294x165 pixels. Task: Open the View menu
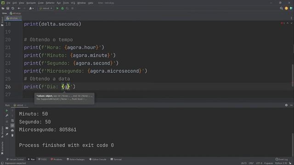click(x=22, y=3)
